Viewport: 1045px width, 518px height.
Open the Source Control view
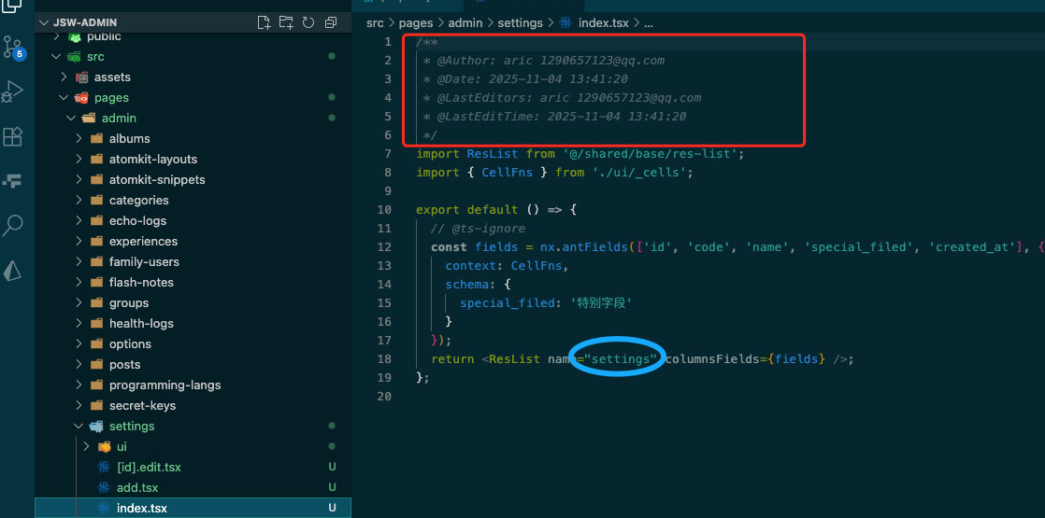(13, 48)
